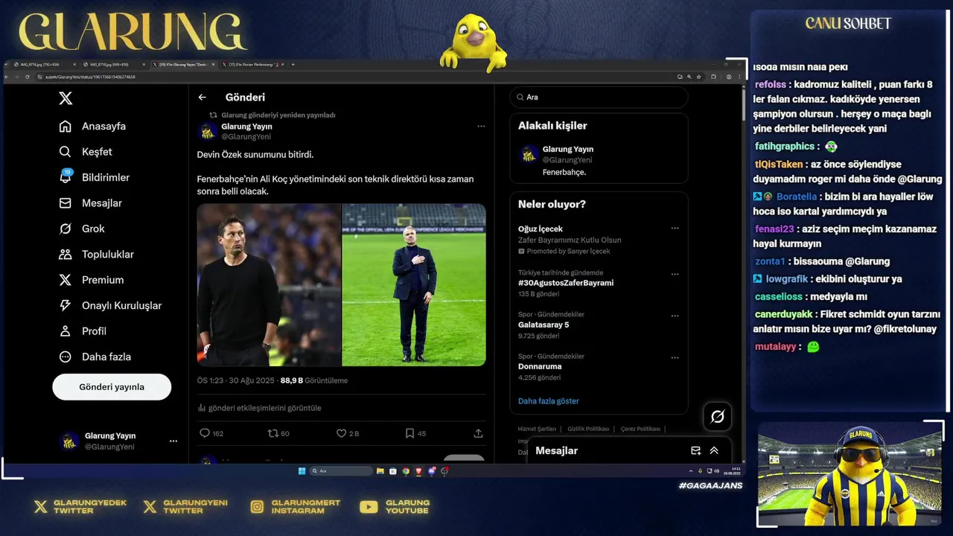Viewport: 953px width, 536px height.
Task: Click the Gönderi yayınla button
Action: click(112, 387)
